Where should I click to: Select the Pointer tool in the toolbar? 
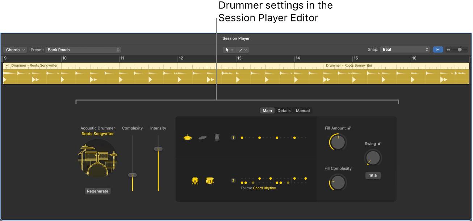[228, 50]
